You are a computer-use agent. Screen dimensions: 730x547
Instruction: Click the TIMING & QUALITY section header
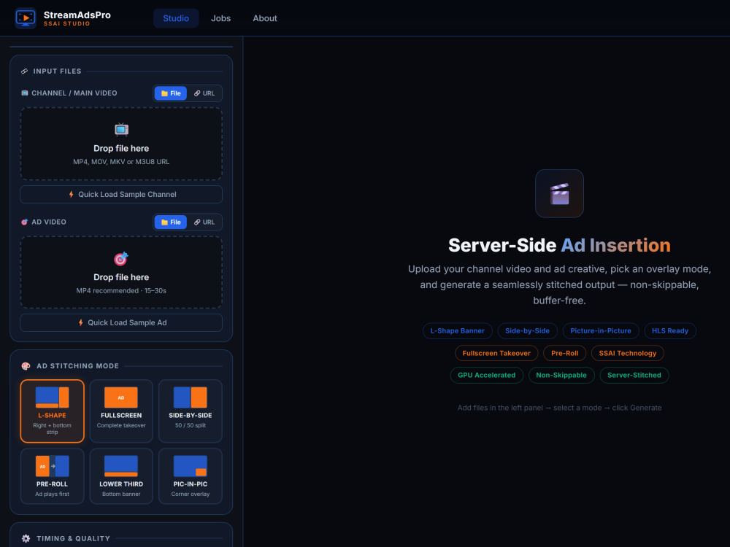tap(74, 538)
